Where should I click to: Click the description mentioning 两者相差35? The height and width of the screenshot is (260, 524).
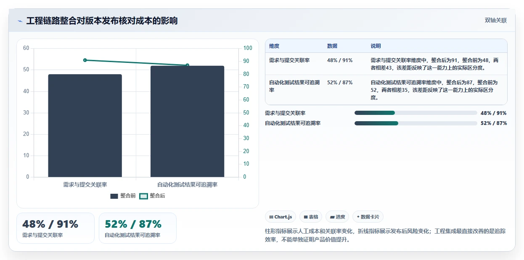click(x=434, y=90)
